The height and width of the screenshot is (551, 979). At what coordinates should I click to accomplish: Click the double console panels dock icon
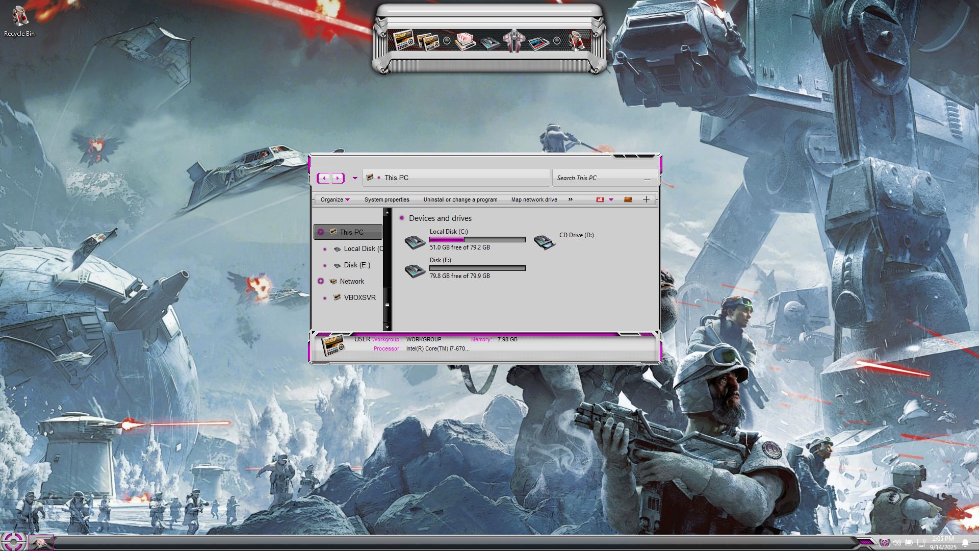pyautogui.click(x=428, y=41)
